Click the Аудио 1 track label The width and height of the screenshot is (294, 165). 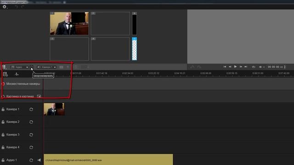[11, 160]
